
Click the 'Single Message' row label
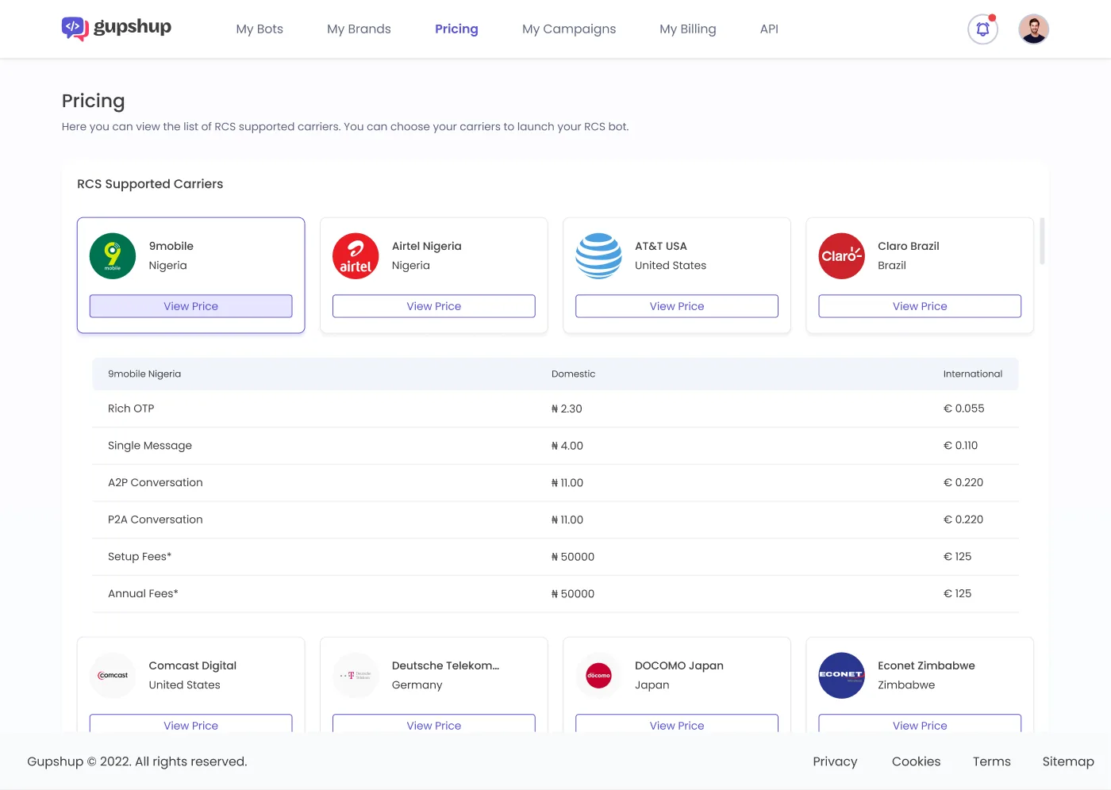[150, 446]
